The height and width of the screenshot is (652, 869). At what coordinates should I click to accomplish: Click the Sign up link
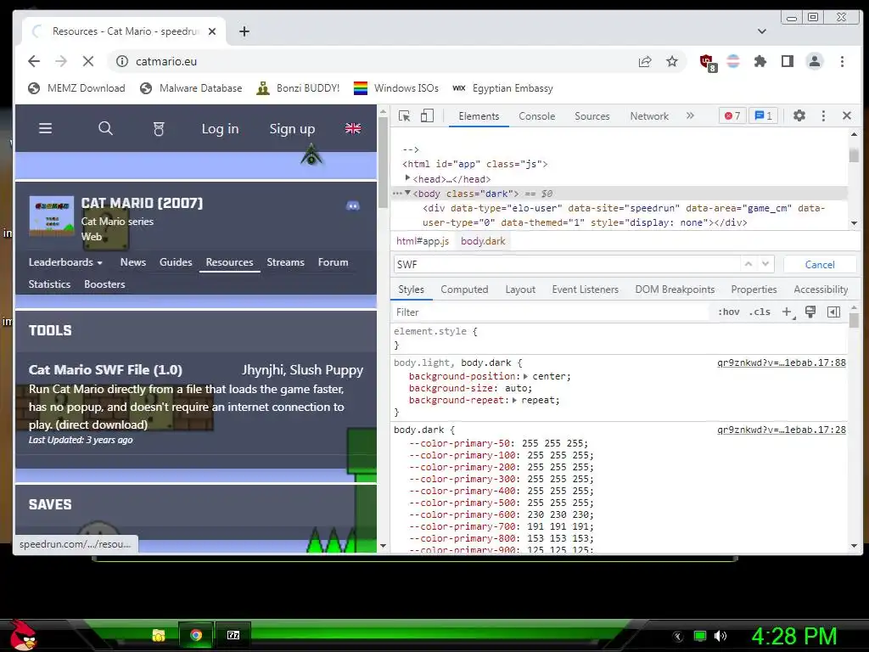292,129
